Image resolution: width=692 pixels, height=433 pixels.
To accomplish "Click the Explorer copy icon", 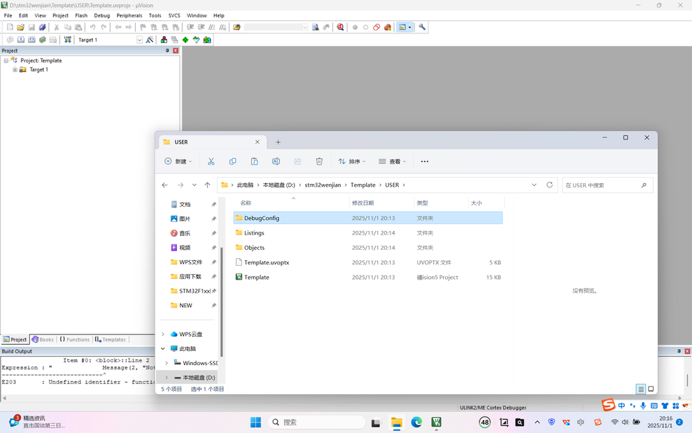I will tap(232, 161).
